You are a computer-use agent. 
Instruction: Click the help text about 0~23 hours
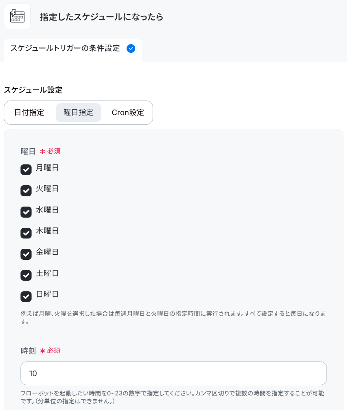tap(172, 397)
